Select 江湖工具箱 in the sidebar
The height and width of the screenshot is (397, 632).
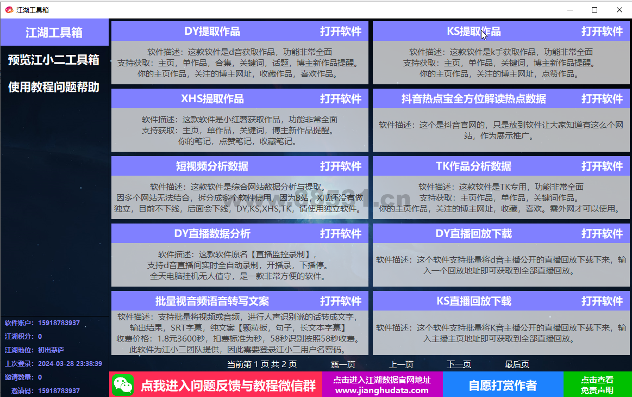54,32
